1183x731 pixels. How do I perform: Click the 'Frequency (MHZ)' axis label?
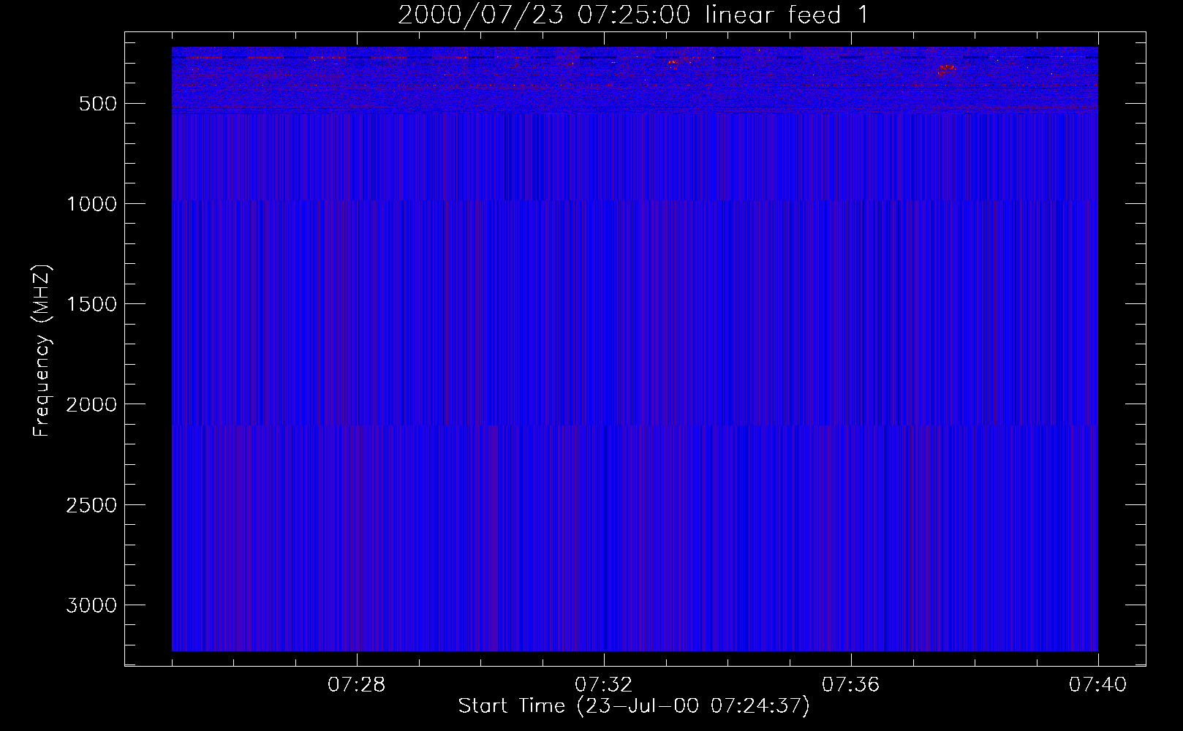point(42,351)
